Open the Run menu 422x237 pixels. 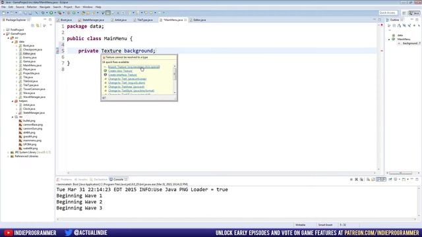pos(78,7)
